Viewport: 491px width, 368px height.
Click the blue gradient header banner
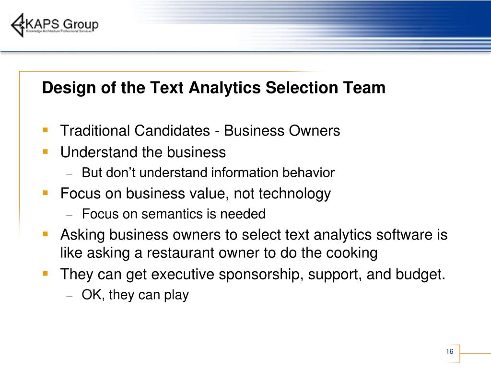[310, 25]
